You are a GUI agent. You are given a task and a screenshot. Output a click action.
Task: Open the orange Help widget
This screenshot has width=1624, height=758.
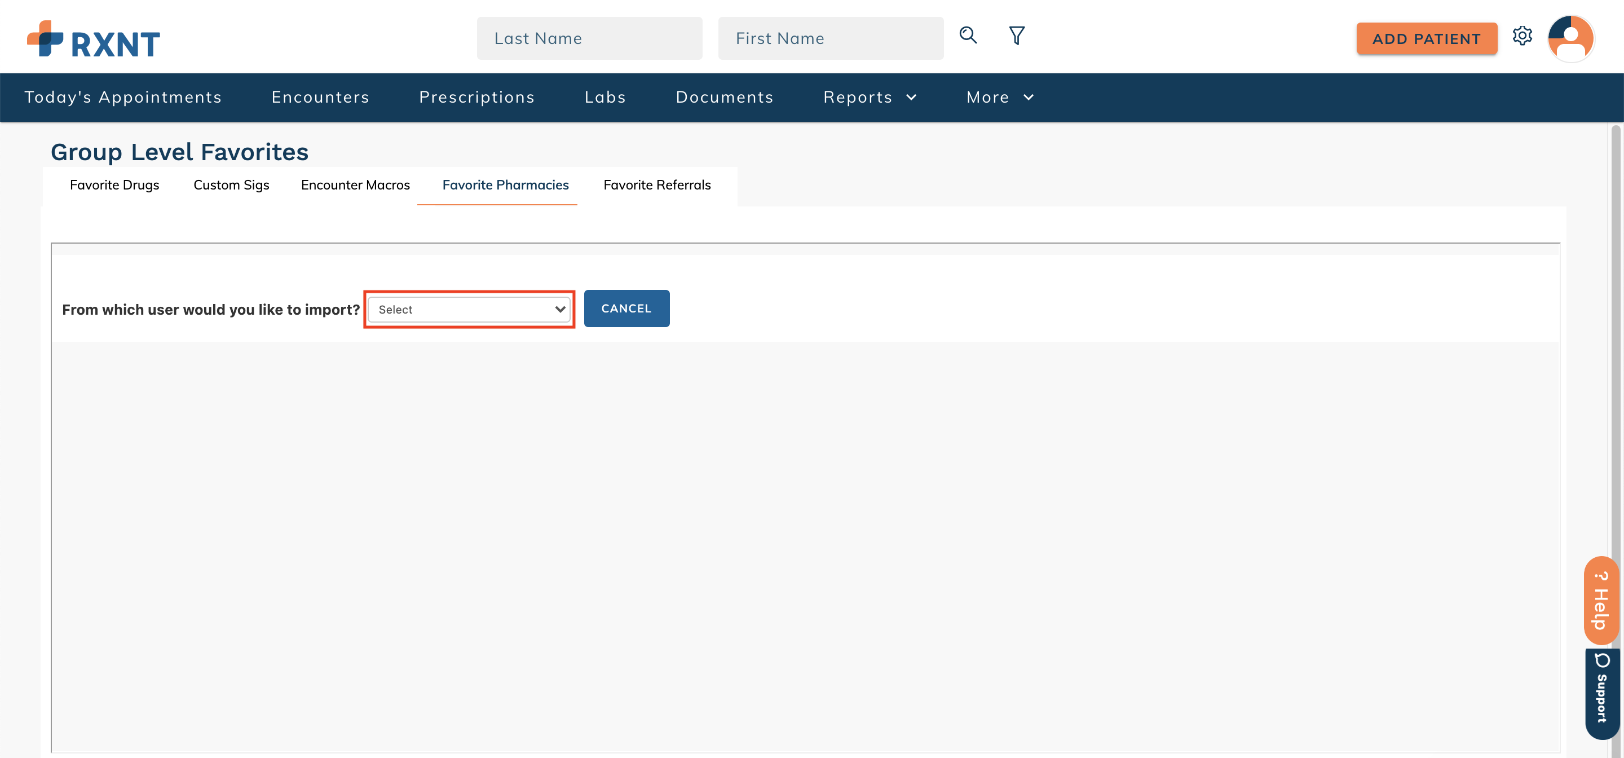(1601, 600)
